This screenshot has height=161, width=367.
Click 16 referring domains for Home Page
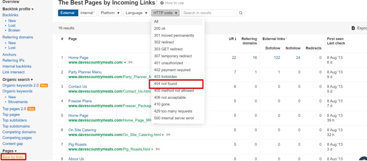(x=255, y=58)
